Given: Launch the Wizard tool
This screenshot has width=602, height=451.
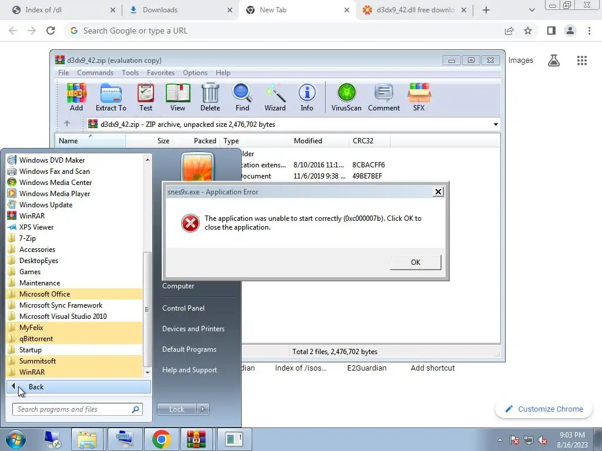Looking at the screenshot, I should 275,97.
